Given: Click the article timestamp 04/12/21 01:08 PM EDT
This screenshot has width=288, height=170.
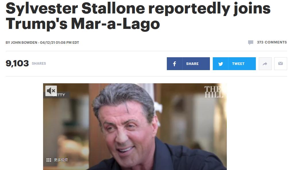Looking at the screenshot, I should coord(59,43).
